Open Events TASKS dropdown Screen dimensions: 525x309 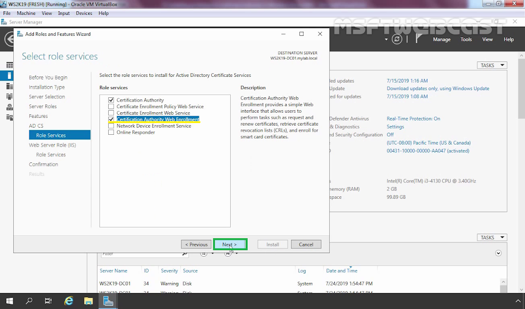pos(492,237)
